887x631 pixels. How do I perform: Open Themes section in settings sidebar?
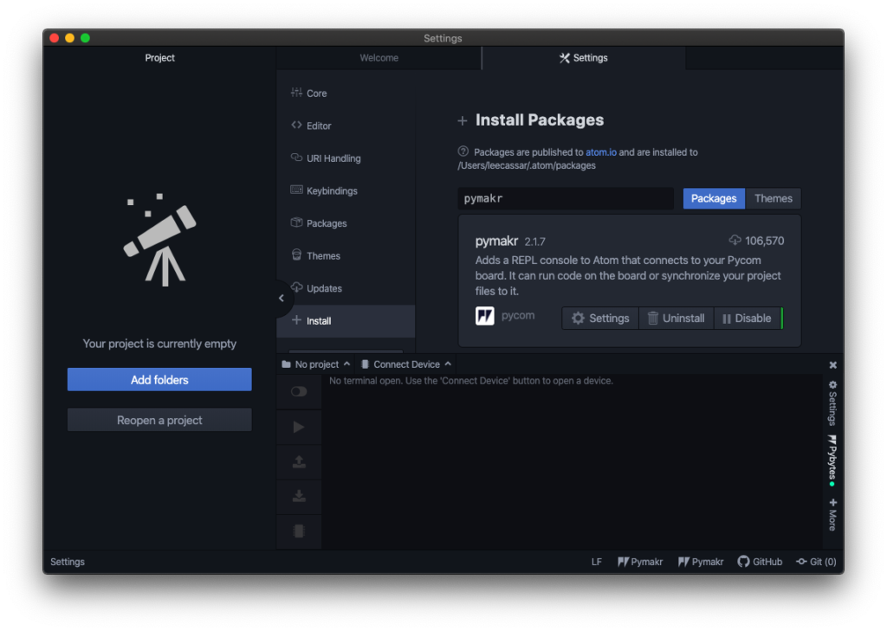click(315, 255)
